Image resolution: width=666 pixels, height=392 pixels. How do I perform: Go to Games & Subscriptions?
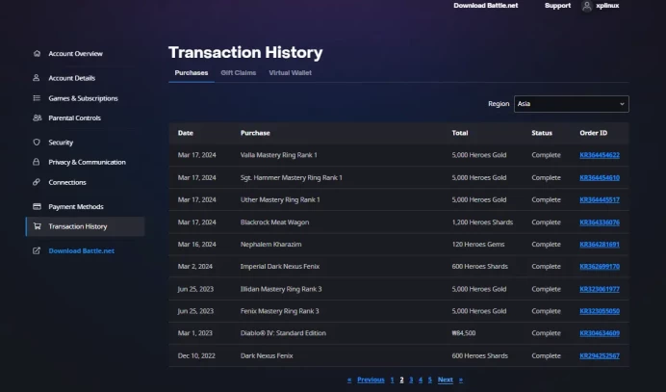click(x=83, y=98)
